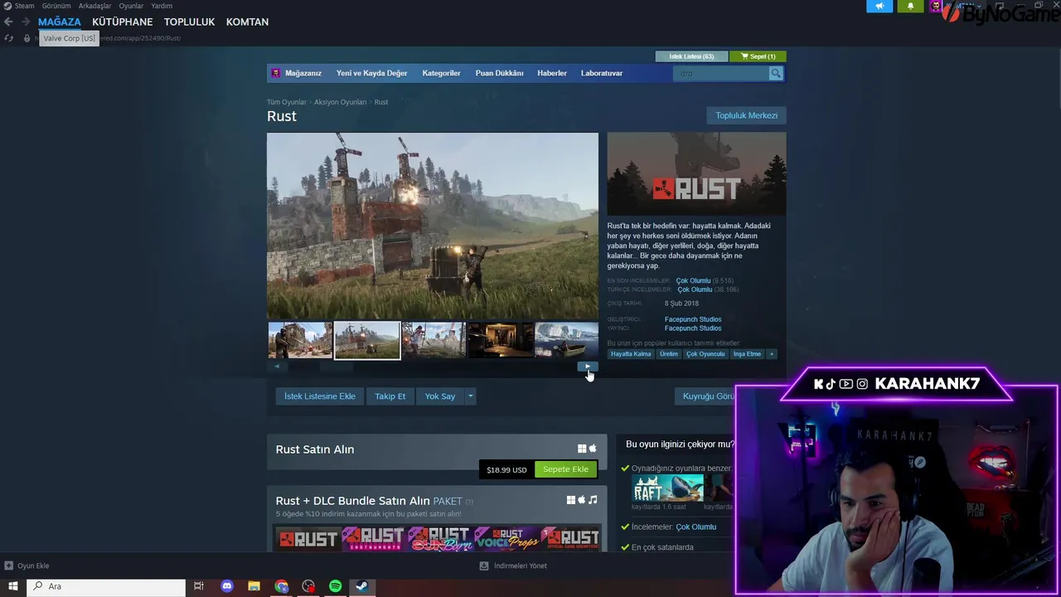Select the MAĞAZA tab
Screen dimensions: 1061x597
coord(60,22)
